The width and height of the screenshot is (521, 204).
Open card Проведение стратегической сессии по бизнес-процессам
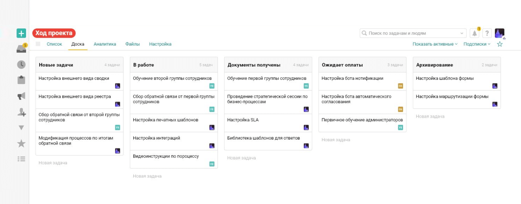point(268,102)
